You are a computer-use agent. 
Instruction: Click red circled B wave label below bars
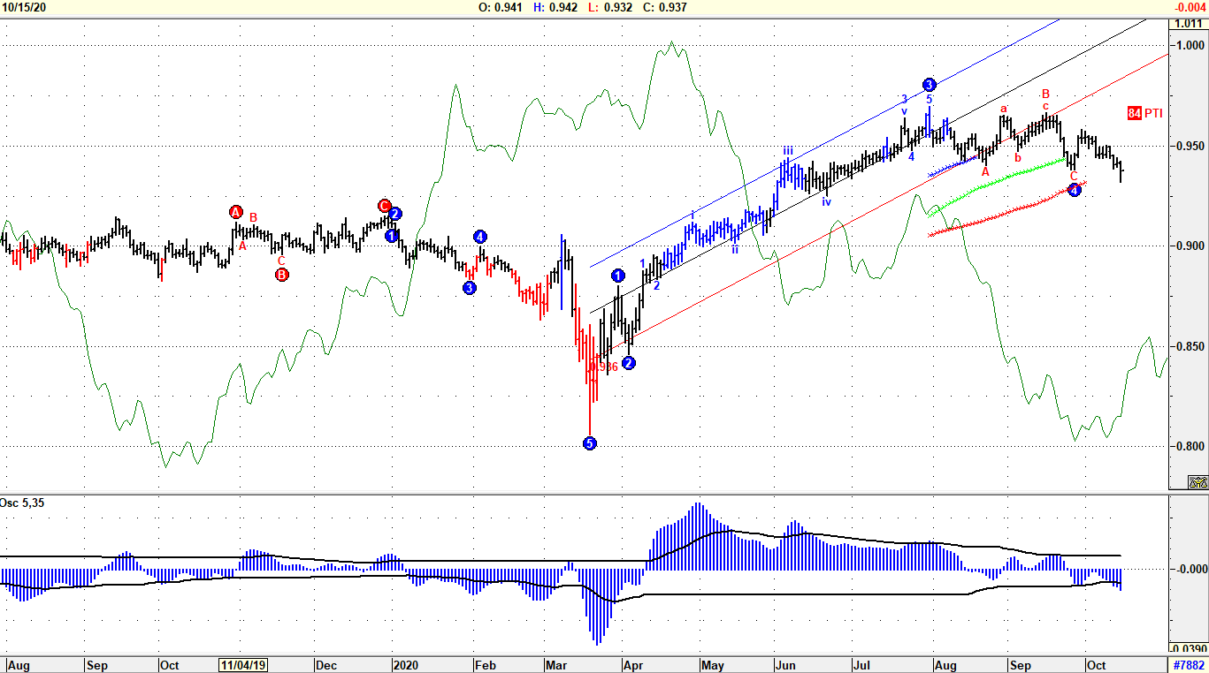[282, 275]
